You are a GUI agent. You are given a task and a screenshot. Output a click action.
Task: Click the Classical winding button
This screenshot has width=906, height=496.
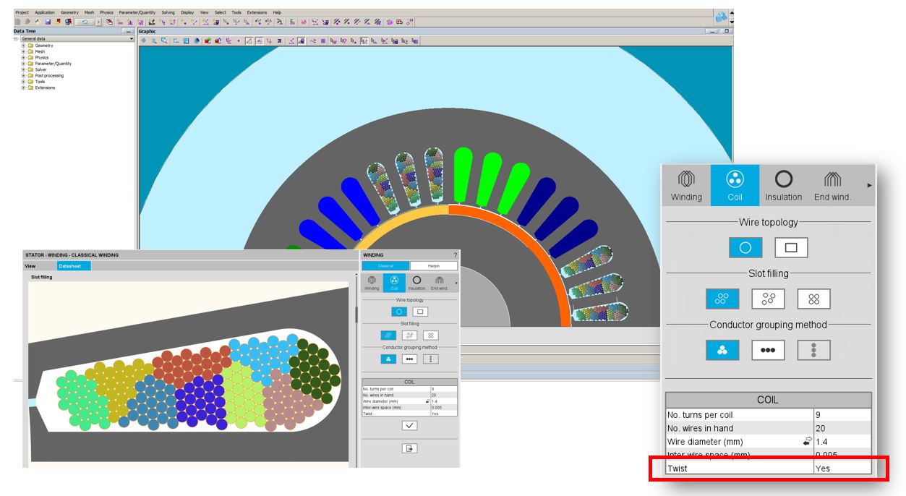coord(385,266)
